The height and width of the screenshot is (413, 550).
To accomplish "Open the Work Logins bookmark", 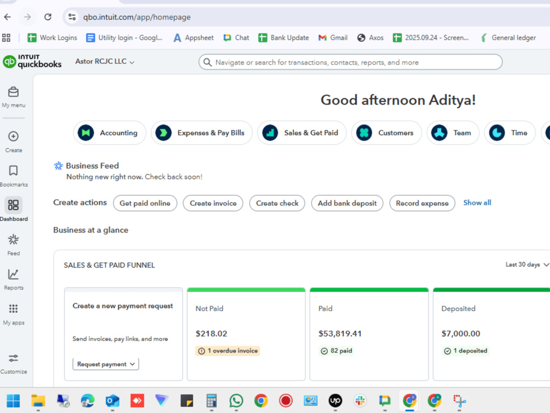I will click(52, 37).
